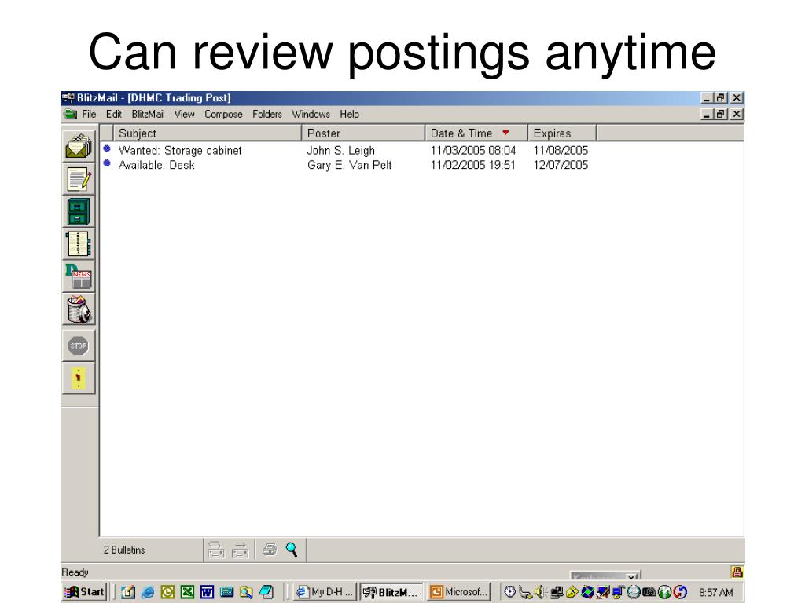The height and width of the screenshot is (603, 805).
Task: Click the volume speaker tray icon
Action: tap(540, 592)
